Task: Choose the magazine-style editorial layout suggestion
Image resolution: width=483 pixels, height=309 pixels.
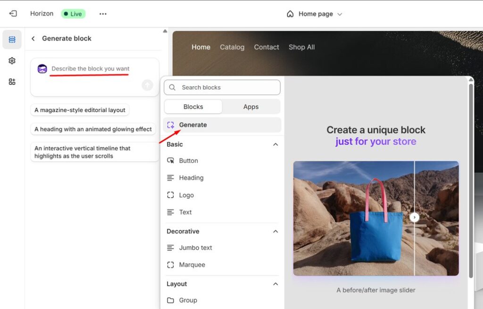Action: pos(80,110)
